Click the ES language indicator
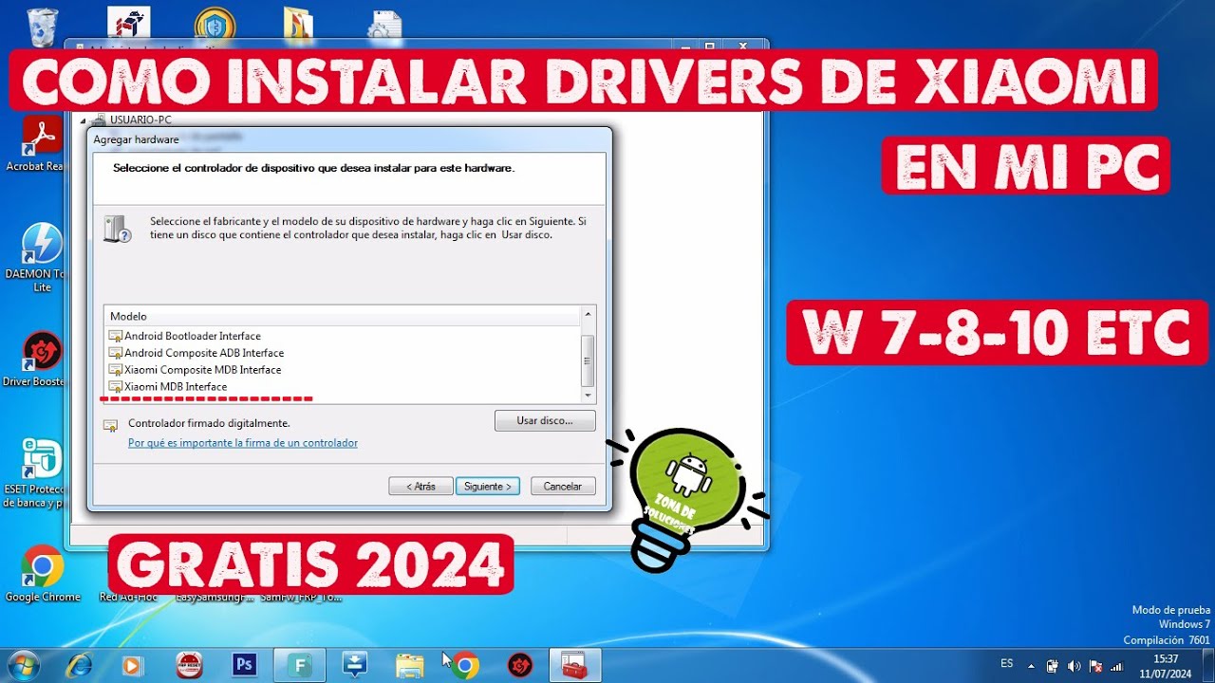This screenshot has width=1215, height=683. pos(1007,663)
